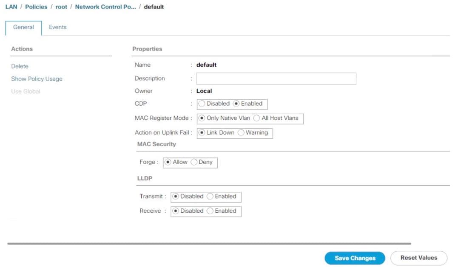Screen dimensions: 455x267
Task: Set LLDP Receive to Disabled
Action: point(176,211)
